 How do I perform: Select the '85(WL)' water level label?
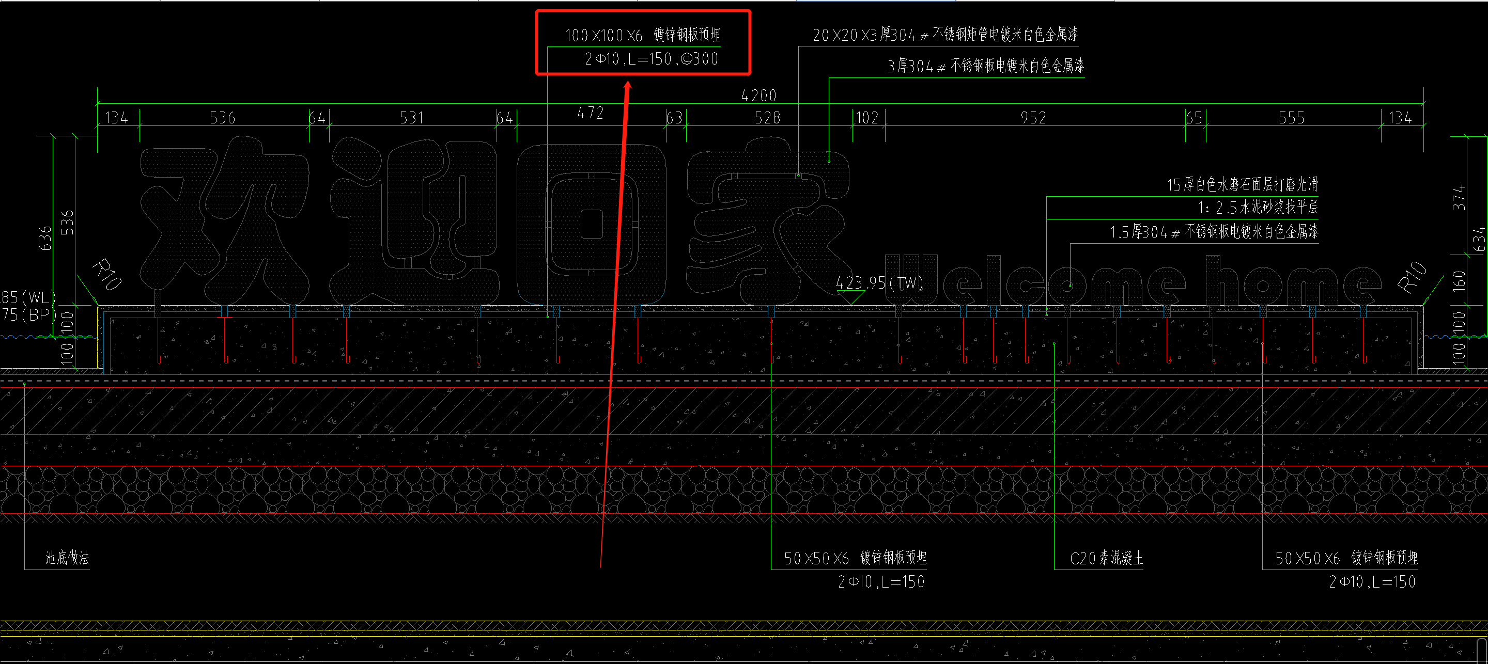[x=28, y=297]
